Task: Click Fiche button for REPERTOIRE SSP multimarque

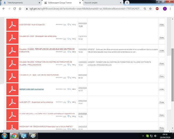Action: 162,89
